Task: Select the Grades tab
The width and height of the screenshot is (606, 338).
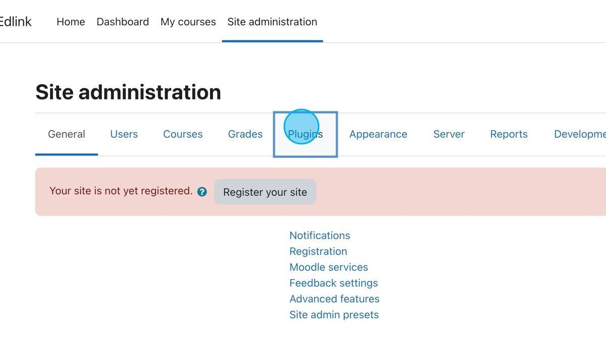Action: pyautogui.click(x=245, y=134)
